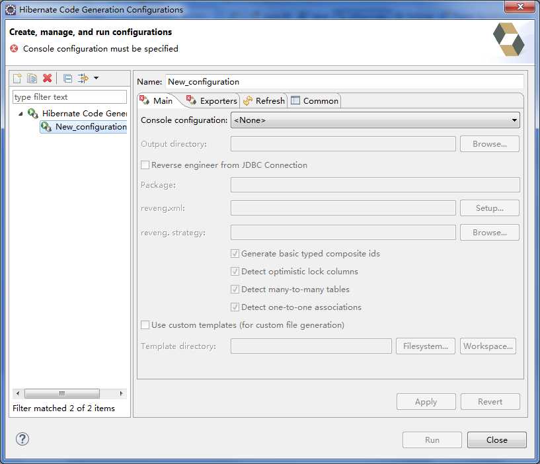This screenshot has height=464, width=540.
Task: Edit the Name field New_configuration
Action: point(344,82)
